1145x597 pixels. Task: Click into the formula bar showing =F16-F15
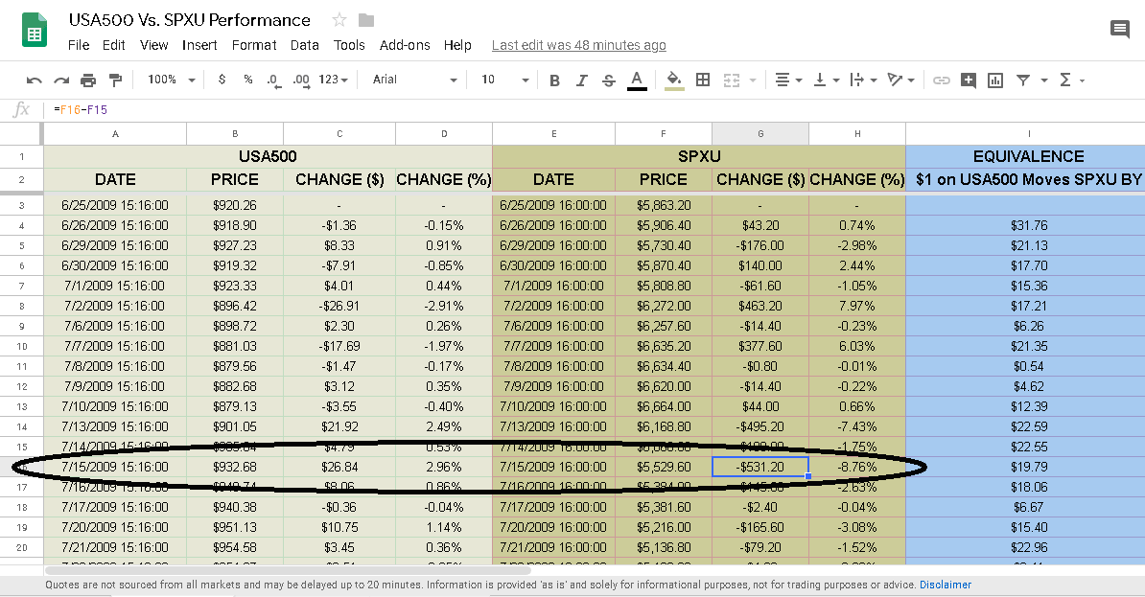(595, 109)
